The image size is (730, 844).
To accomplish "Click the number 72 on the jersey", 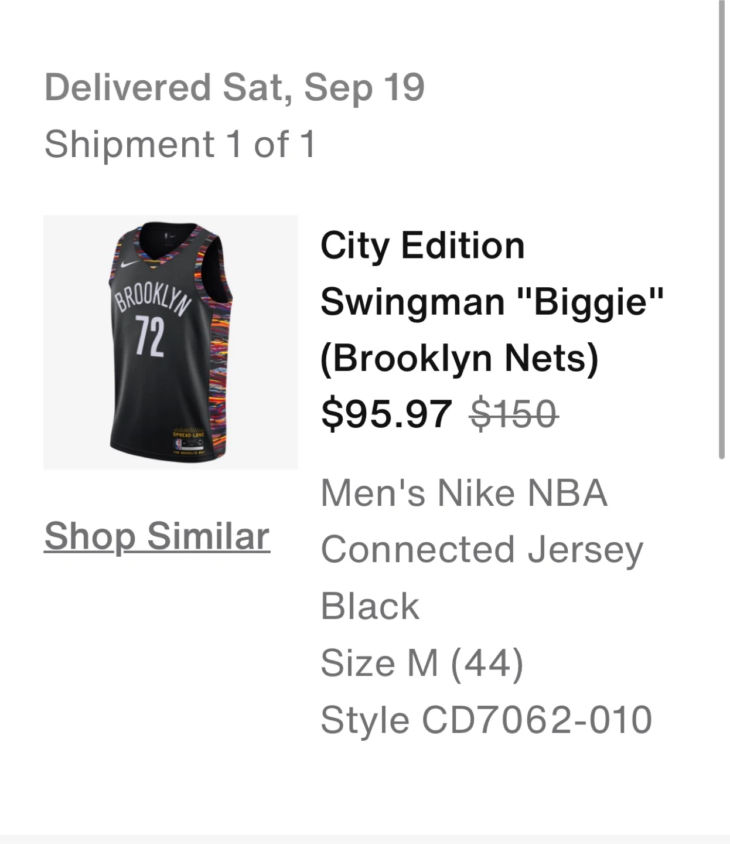I will click(149, 336).
